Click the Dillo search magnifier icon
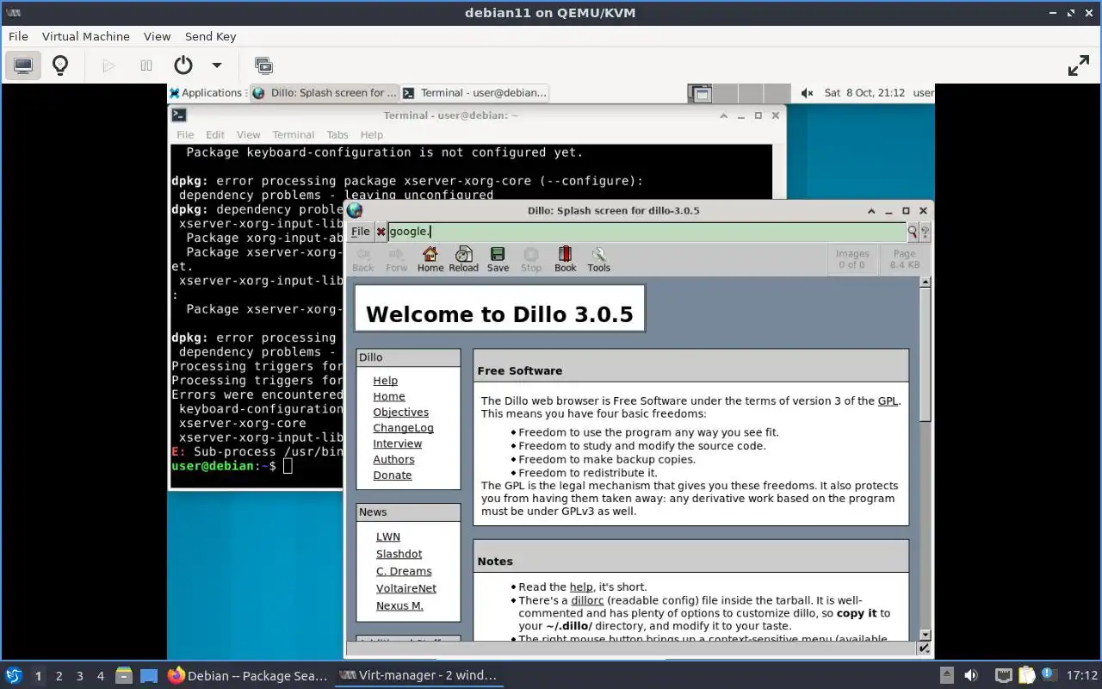The height and width of the screenshot is (689, 1102). pos(913,232)
